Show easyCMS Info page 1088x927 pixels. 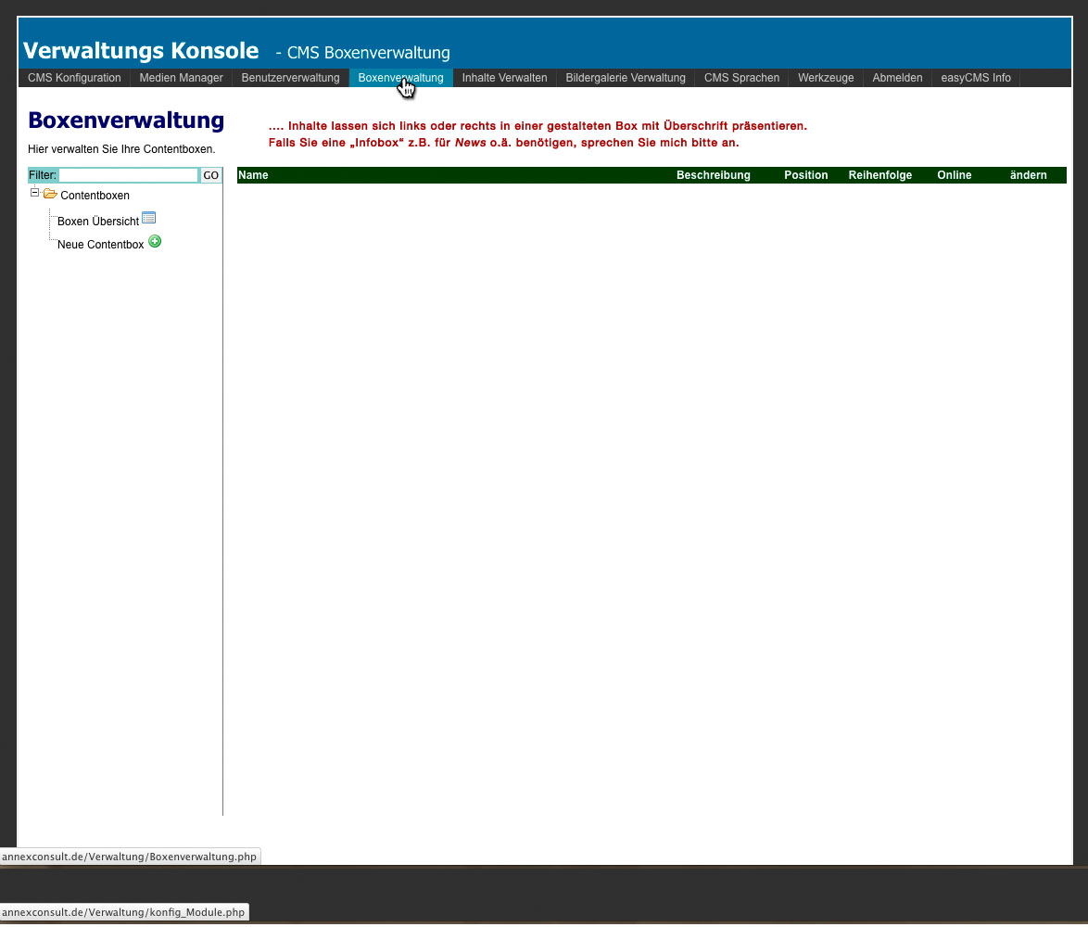click(976, 78)
